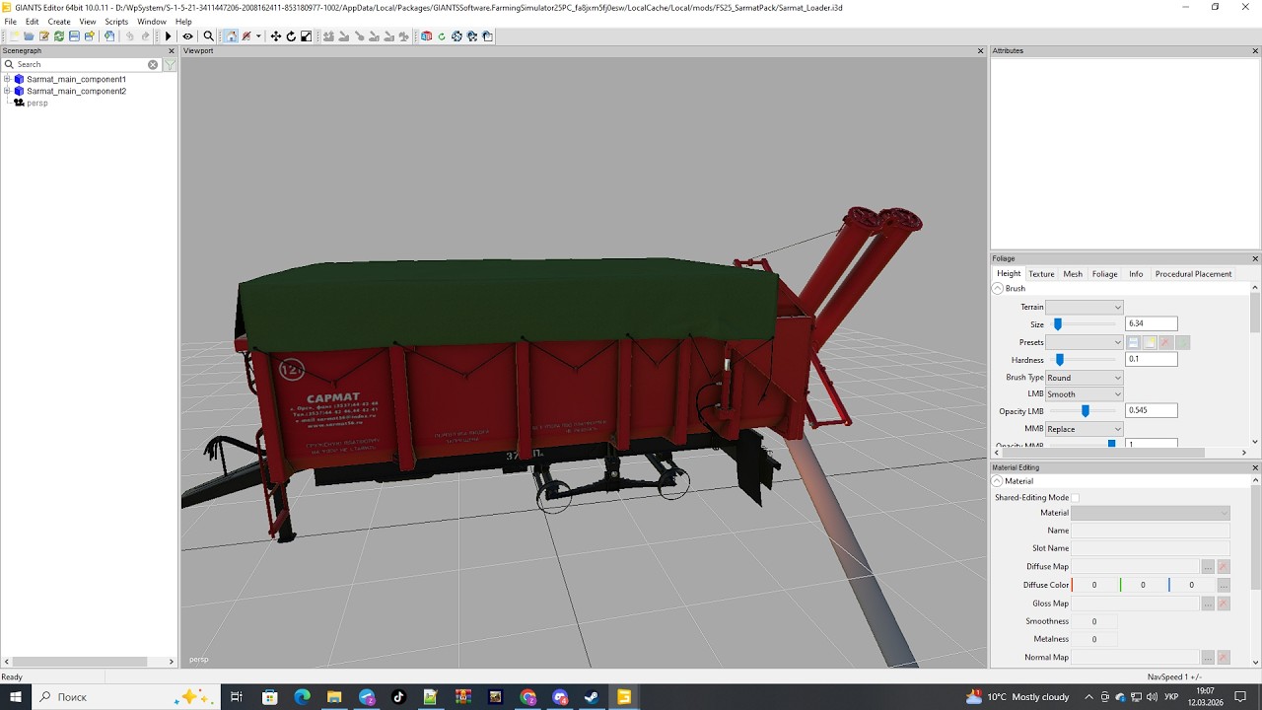This screenshot has width=1262, height=710.
Task: Click the New scene toolbar icon
Action: (x=14, y=36)
